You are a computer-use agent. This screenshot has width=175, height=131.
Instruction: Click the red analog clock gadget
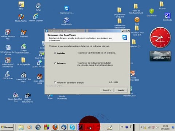click(160, 37)
